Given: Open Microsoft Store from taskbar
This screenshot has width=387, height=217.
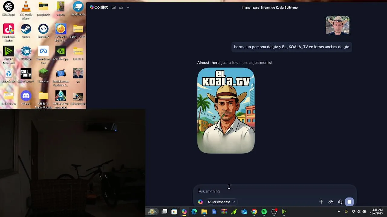Looking at the screenshot, I should pyautogui.click(x=174, y=212).
